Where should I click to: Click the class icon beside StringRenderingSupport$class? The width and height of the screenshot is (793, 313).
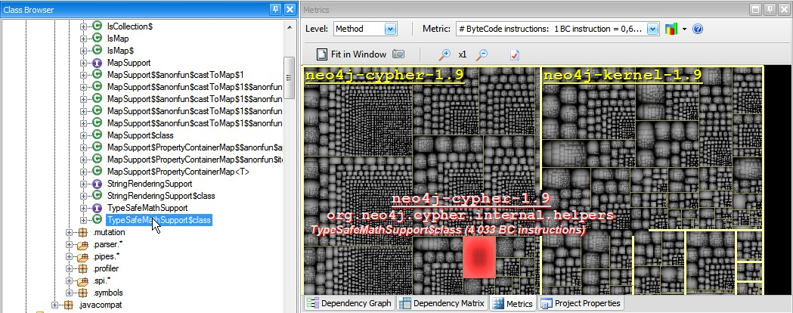98,196
